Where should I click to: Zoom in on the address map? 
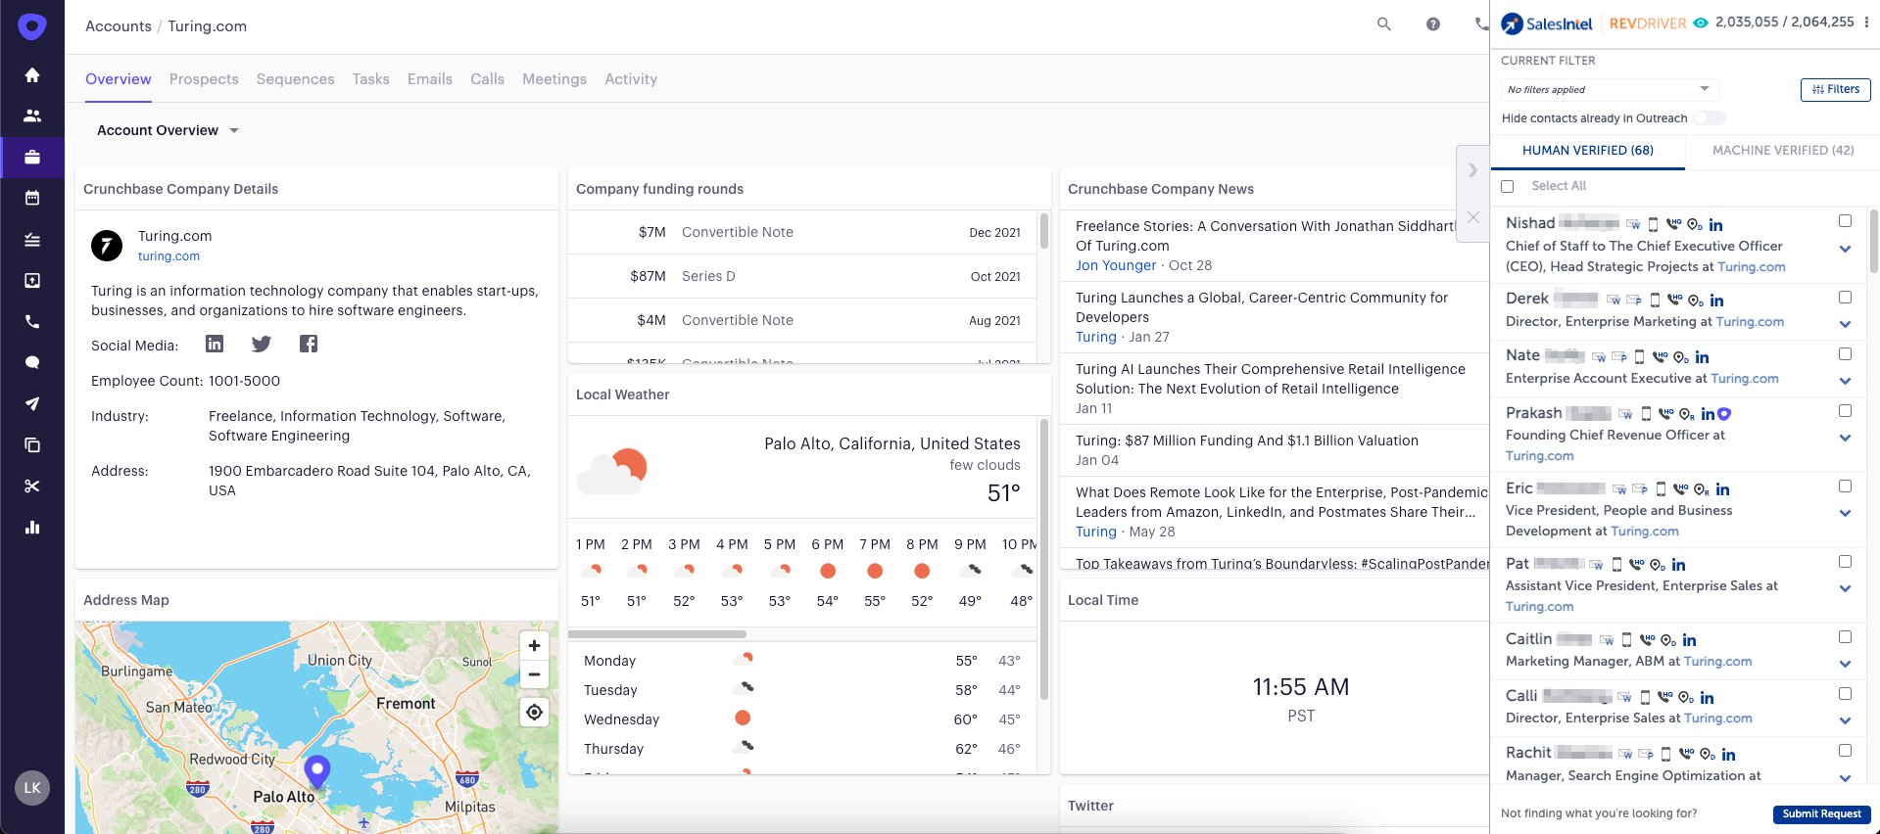tap(534, 645)
